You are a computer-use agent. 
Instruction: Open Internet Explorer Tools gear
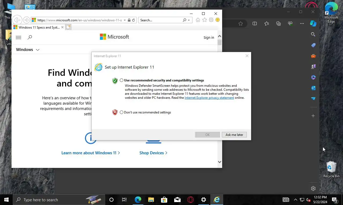point(211,20)
